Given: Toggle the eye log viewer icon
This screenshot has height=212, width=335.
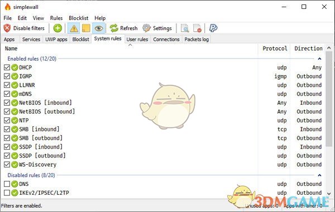Looking at the screenshot, I should (98, 28).
